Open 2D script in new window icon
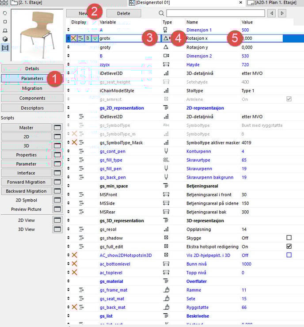The height and width of the screenshot is (327, 304). [x=57, y=137]
